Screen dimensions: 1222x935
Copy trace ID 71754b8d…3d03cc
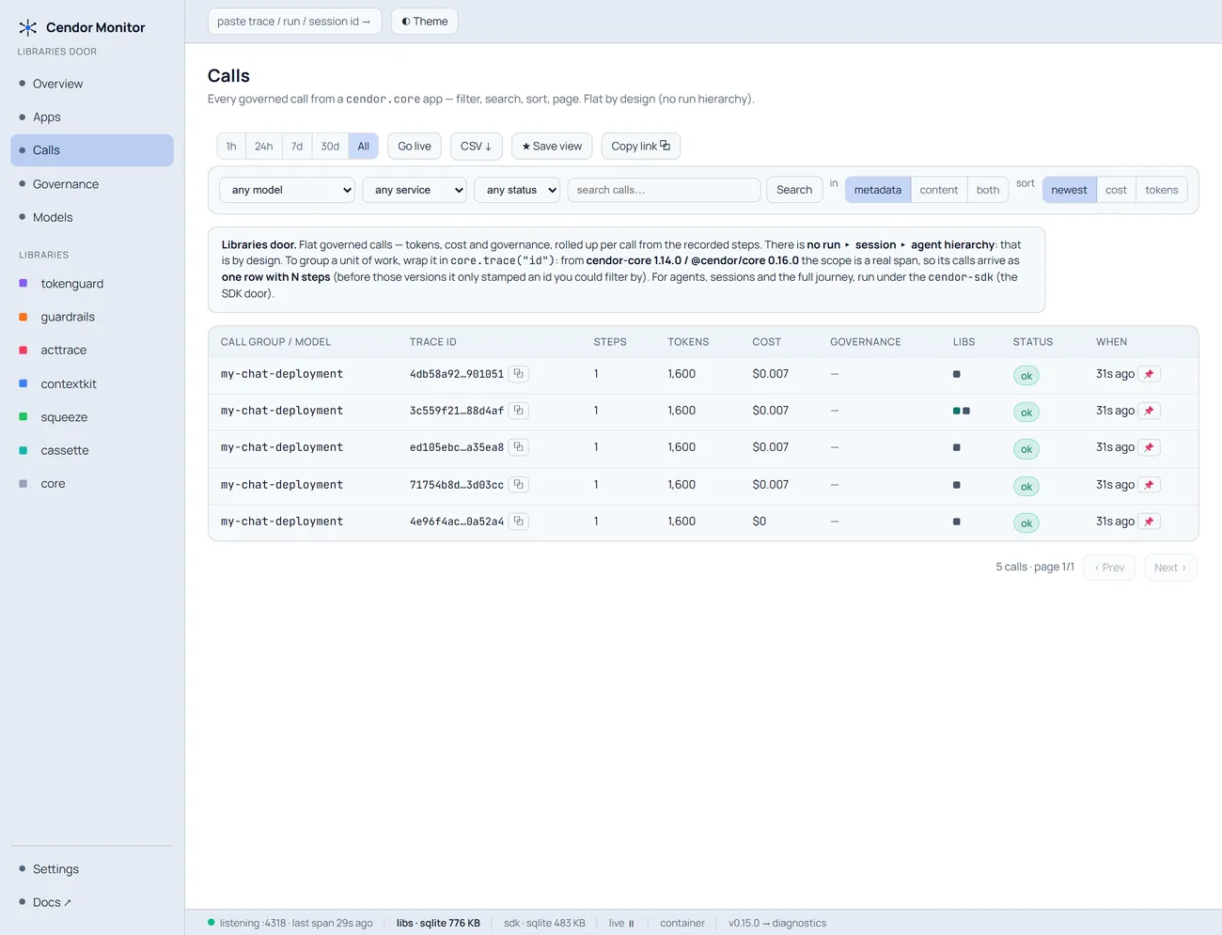tap(518, 485)
